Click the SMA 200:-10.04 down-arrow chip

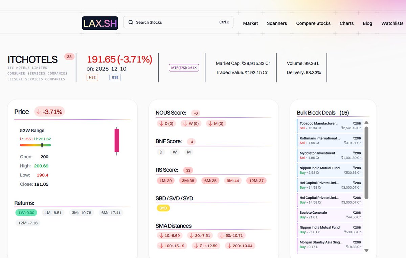[x=241, y=245]
